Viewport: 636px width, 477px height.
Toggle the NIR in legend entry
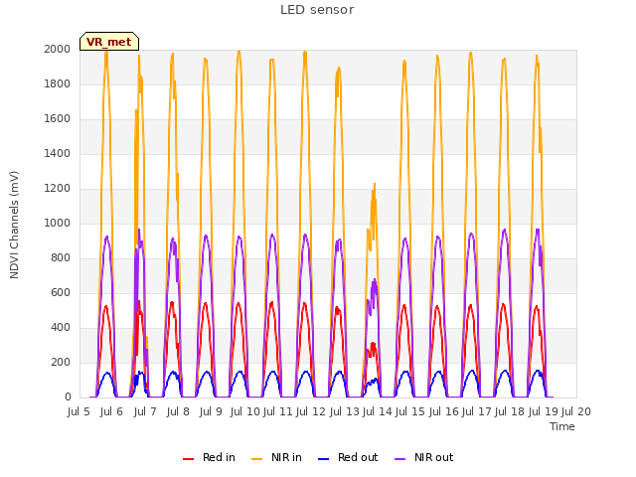(x=276, y=457)
